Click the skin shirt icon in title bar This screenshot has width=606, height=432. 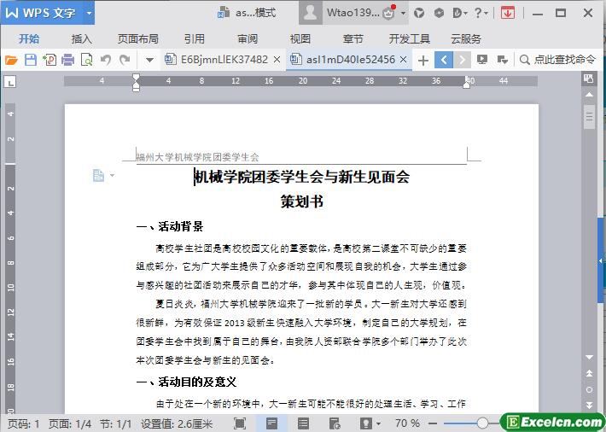[x=419, y=13]
